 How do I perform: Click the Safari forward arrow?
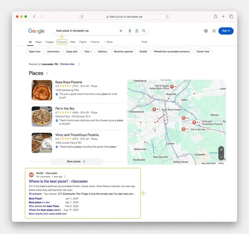tap(42, 16)
